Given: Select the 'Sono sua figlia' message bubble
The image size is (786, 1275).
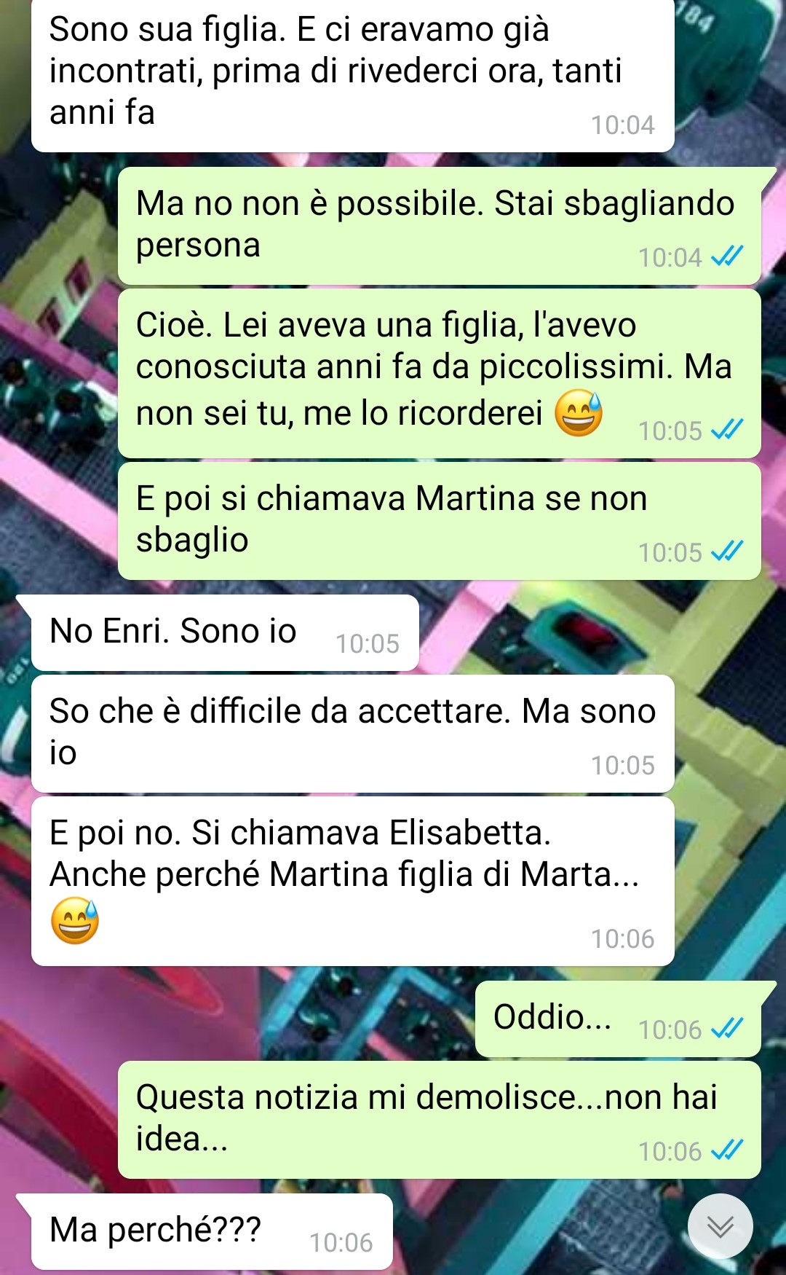Looking at the screenshot, I should click(352, 76).
